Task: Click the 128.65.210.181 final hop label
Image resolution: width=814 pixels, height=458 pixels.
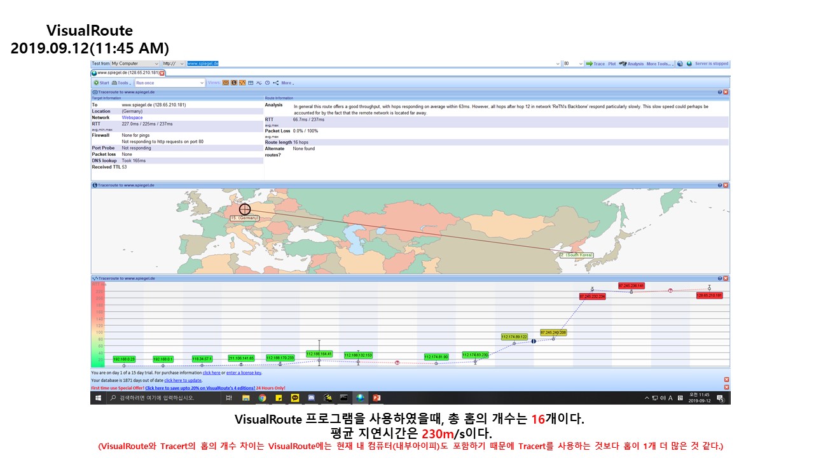Action: coord(709,295)
